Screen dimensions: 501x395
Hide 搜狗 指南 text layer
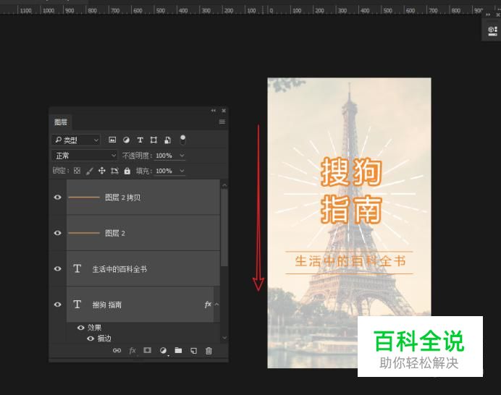tap(57, 305)
